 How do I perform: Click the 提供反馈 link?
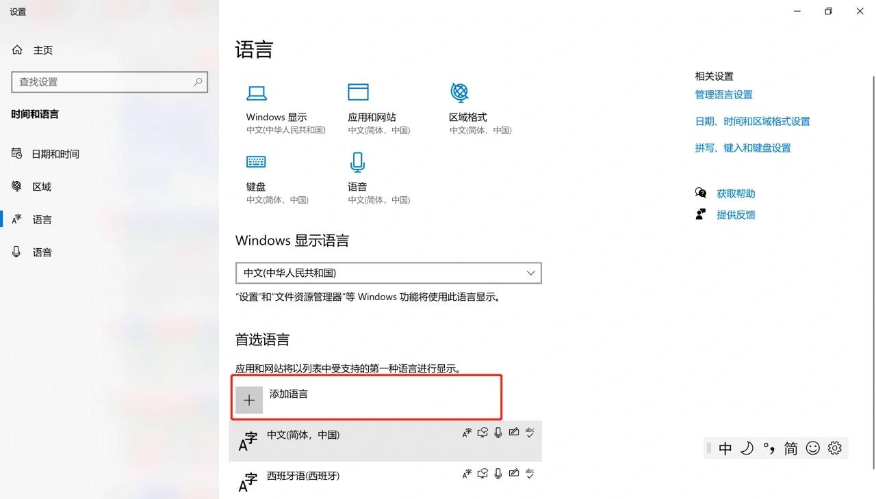736,215
